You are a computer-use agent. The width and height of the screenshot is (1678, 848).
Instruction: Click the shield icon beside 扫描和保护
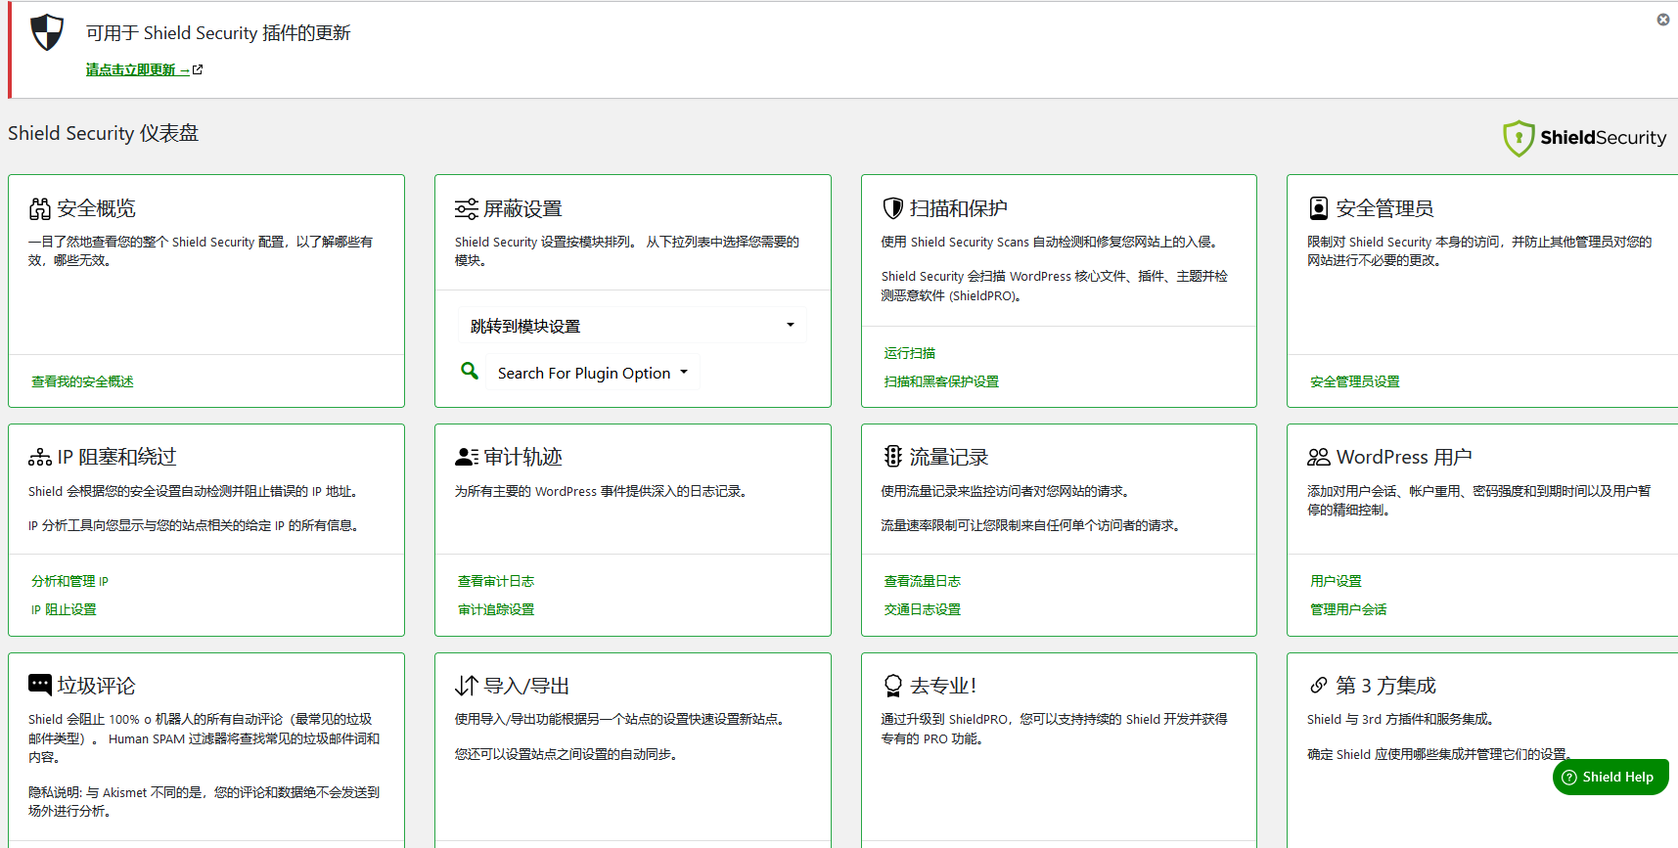[893, 208]
